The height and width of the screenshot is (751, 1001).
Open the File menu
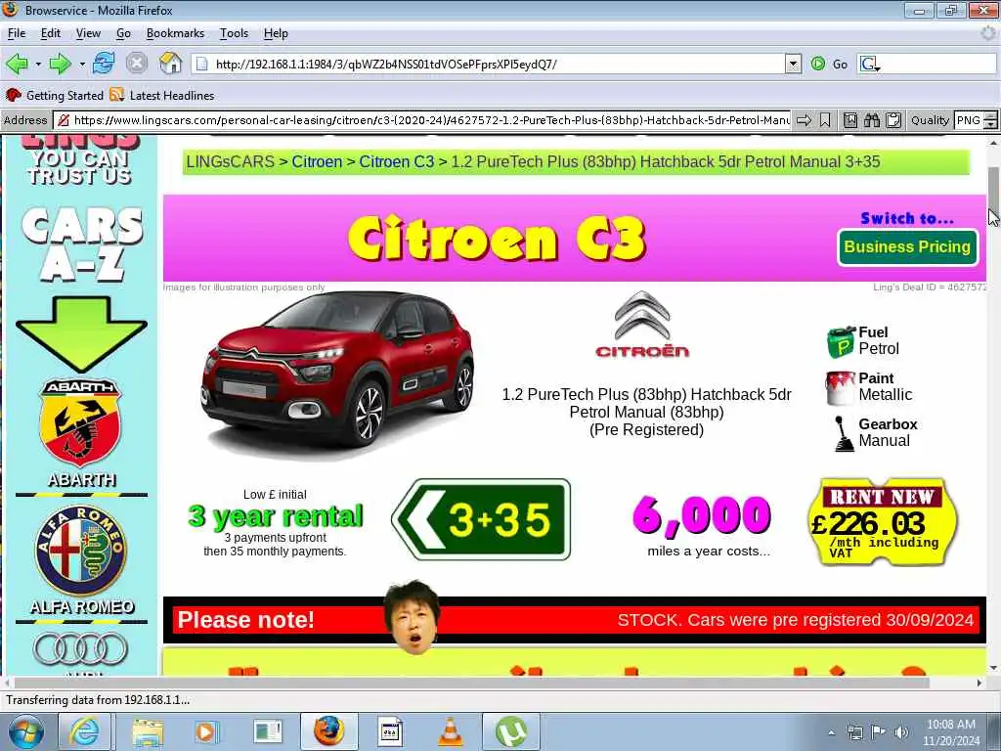[17, 33]
